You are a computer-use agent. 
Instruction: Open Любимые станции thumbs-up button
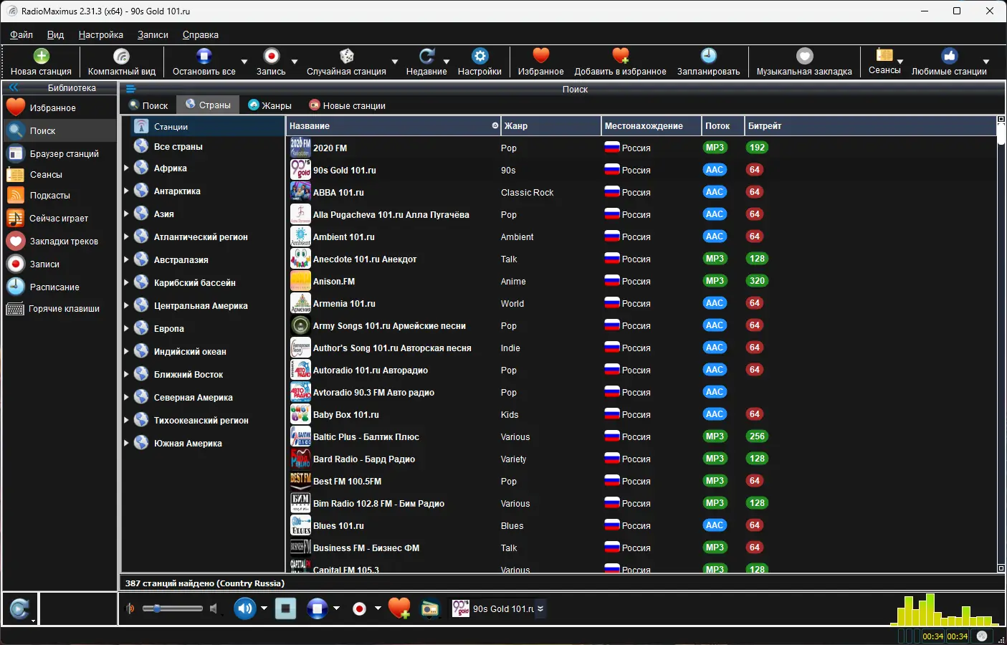(949, 62)
